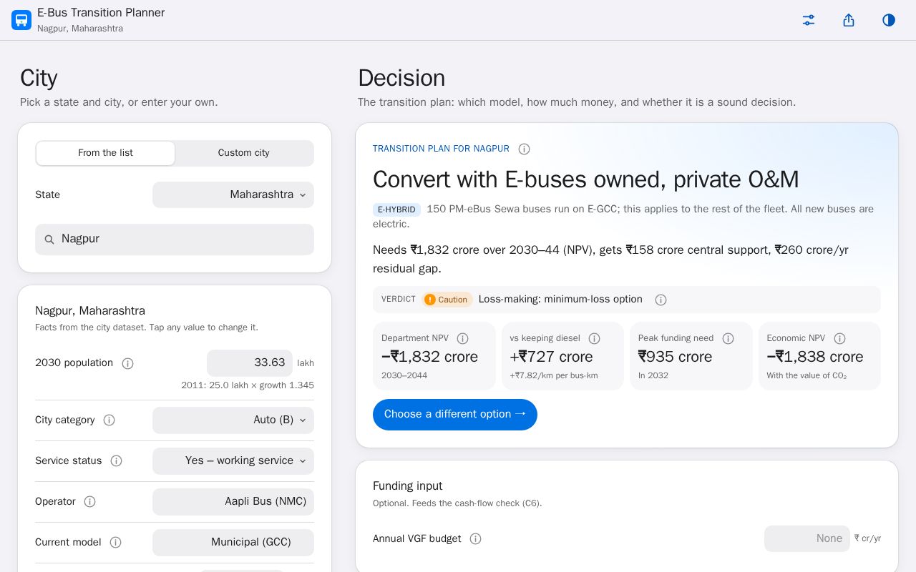Switch to the Custom city tab
The image size is (916, 572).
pos(244,153)
